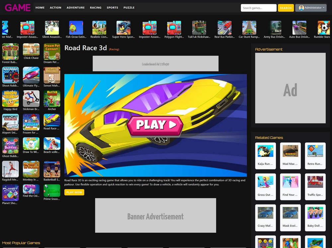Launch the Basketball Stars game icon

(52, 169)
